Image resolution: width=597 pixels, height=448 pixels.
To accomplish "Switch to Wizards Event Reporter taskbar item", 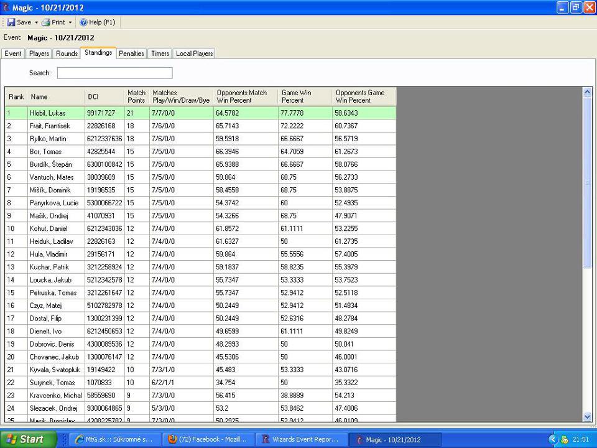I will 301,439.
